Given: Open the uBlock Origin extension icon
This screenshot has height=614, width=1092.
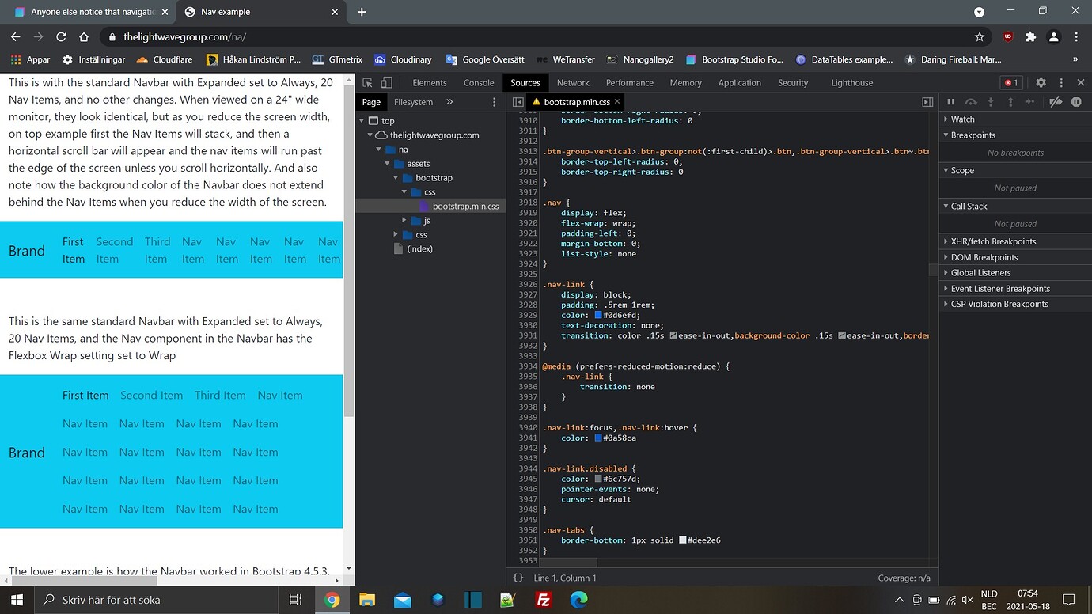Looking at the screenshot, I should click(x=1008, y=36).
